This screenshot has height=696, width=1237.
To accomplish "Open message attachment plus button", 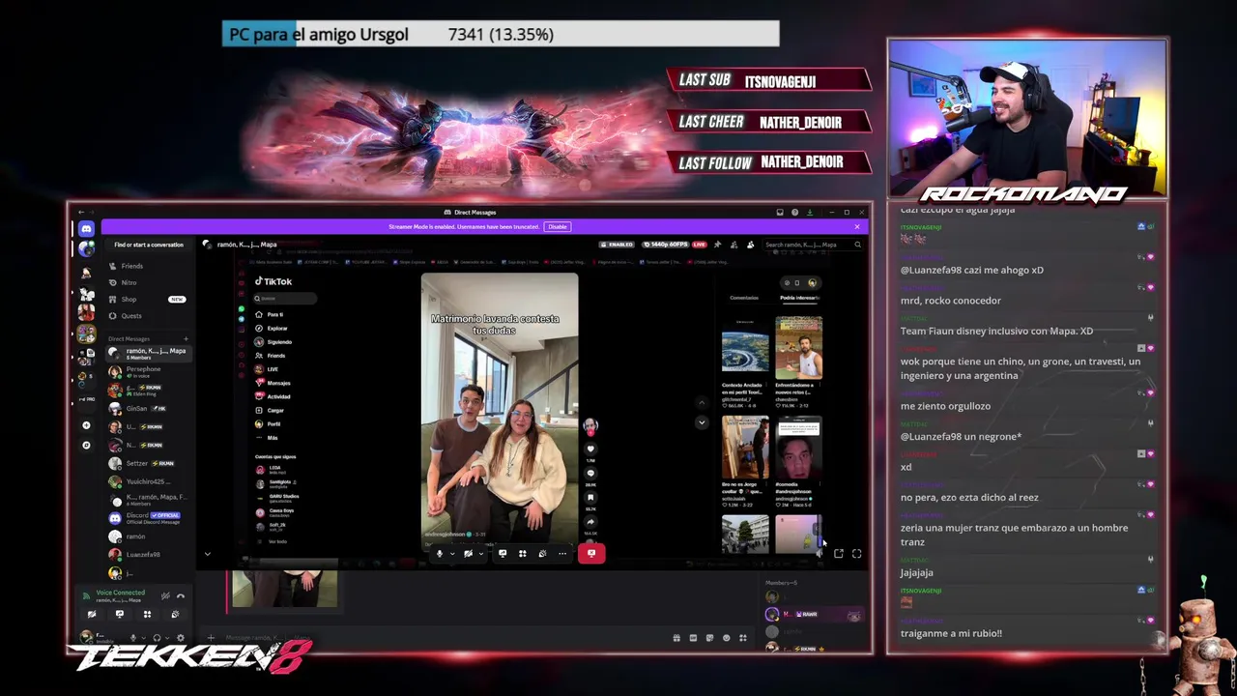I will click(x=211, y=638).
